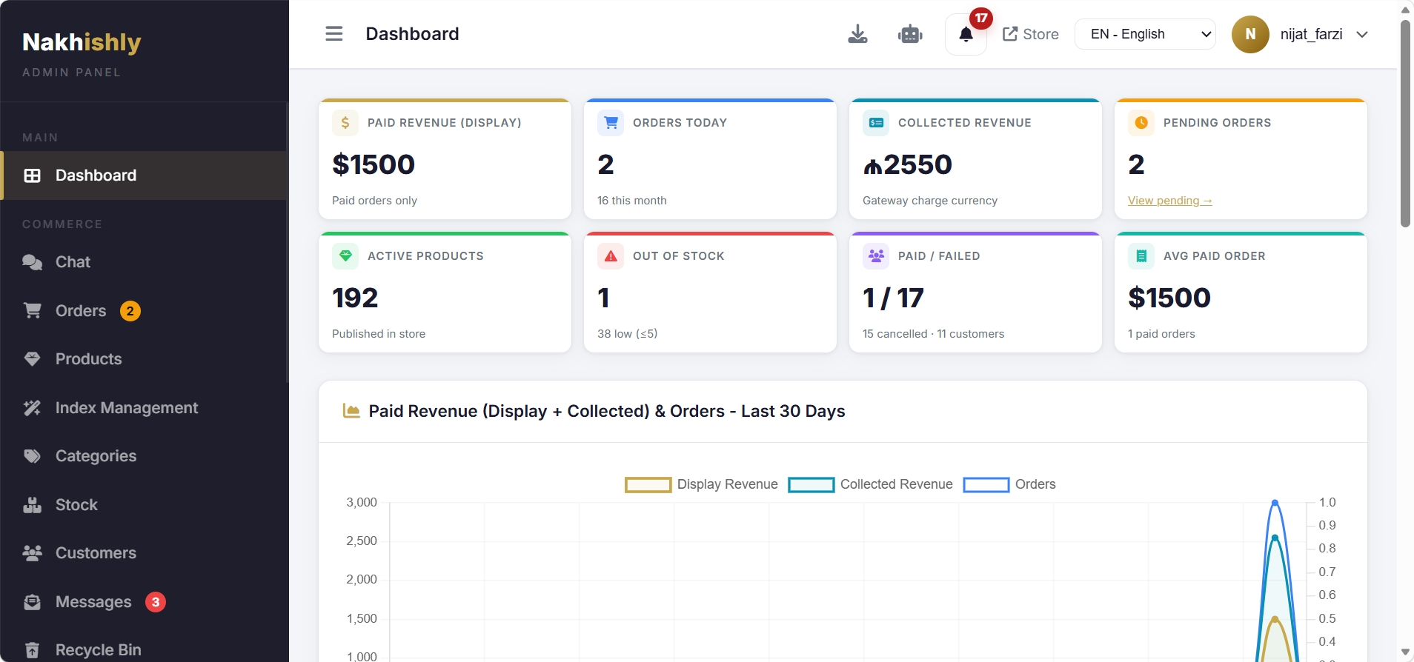The width and height of the screenshot is (1414, 662).
Task: Click the Orders blue legend swatch
Action: 986,485
